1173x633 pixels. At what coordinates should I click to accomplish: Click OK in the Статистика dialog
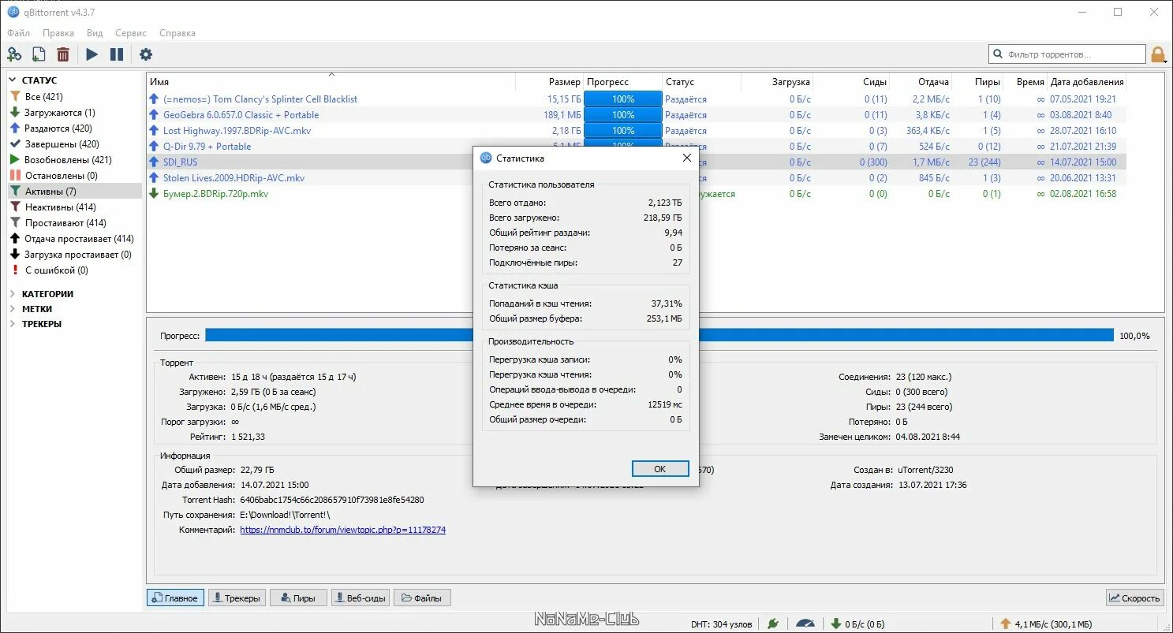coord(660,469)
